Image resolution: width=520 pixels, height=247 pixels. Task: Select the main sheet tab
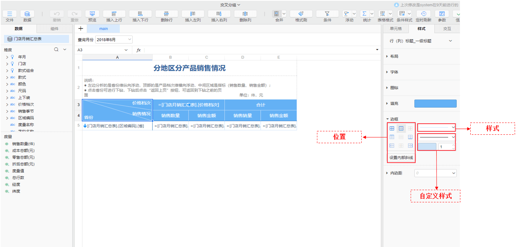click(x=103, y=29)
